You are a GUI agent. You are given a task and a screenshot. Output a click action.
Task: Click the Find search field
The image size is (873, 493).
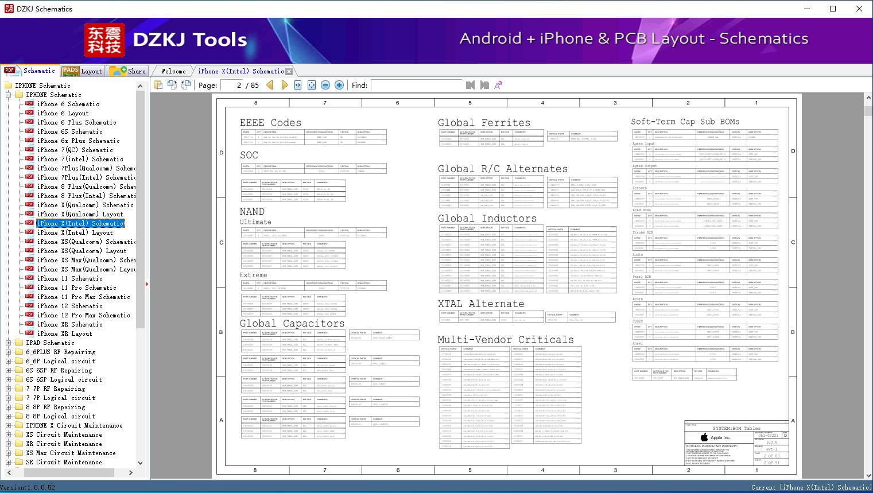coord(417,85)
